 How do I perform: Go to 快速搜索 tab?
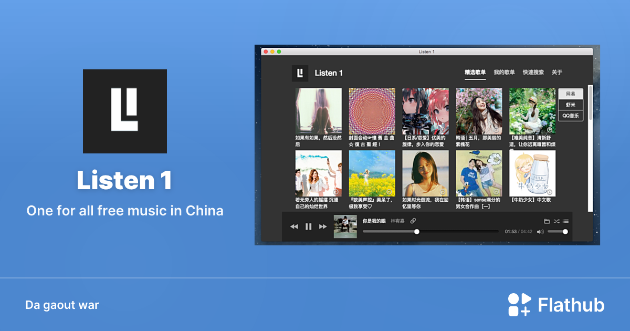click(533, 73)
